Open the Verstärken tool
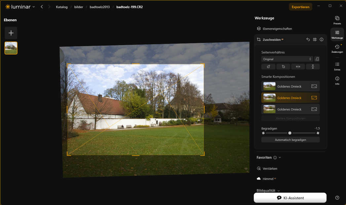The height and width of the screenshot is (205, 346). point(267,168)
